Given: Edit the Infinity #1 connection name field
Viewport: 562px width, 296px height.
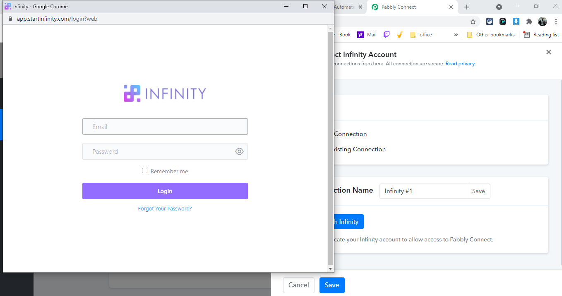Looking at the screenshot, I should [423, 191].
